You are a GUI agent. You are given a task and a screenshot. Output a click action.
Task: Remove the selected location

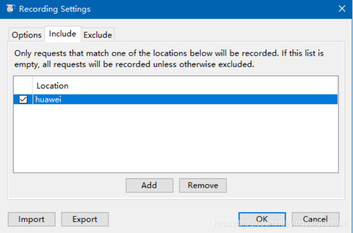coord(203,186)
